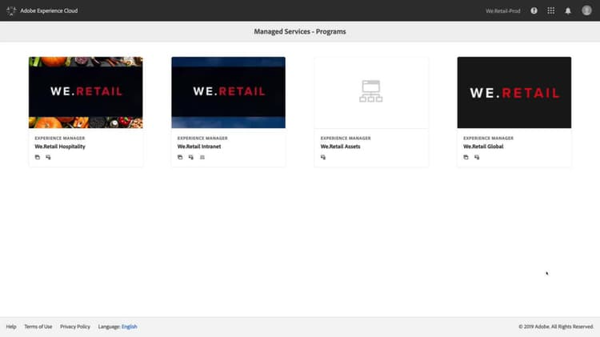Click first service icon under We.Retail Hospitality
Screen dimensions: 600x337
pos(38,157)
